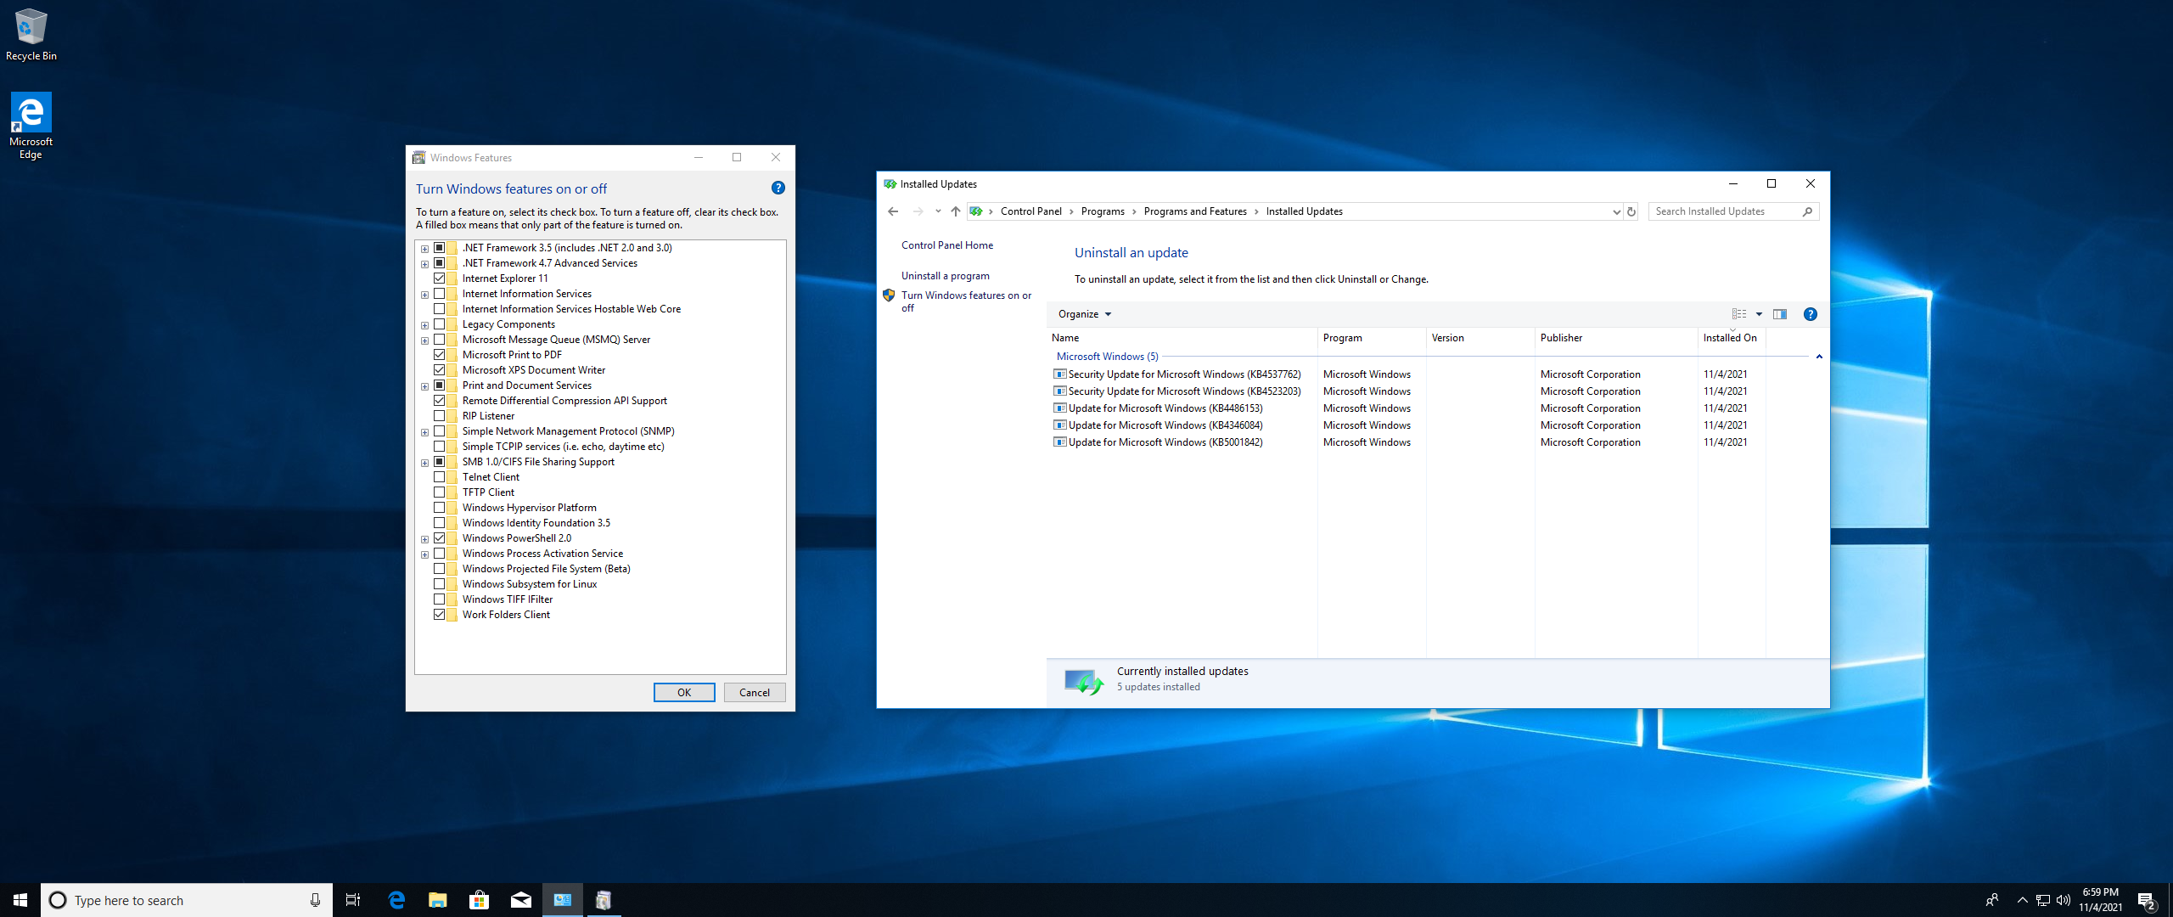Expand .NET Framework 4.7 Advanced Services node
The width and height of the screenshot is (2173, 917).
pos(425,264)
